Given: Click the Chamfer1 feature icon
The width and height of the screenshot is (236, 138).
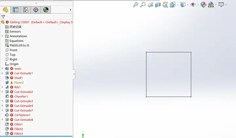Looking at the screenshot, I should tap(7, 97).
